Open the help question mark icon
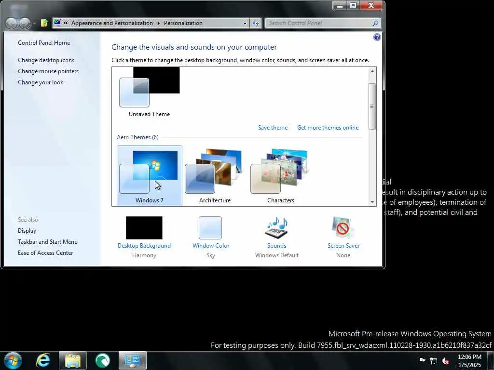 point(377,38)
